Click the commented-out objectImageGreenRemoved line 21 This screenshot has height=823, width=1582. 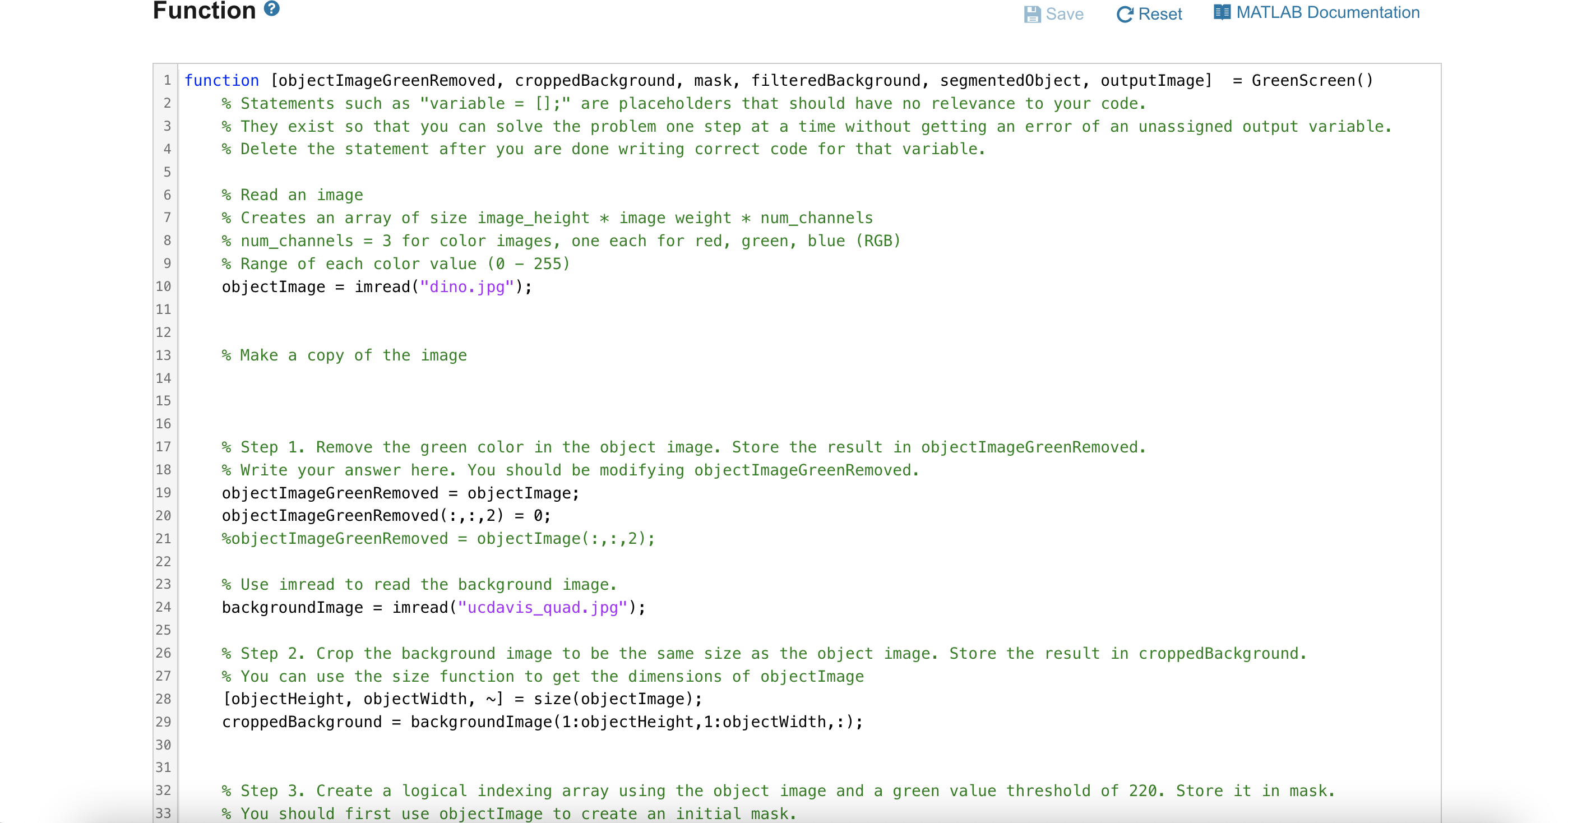click(436, 539)
